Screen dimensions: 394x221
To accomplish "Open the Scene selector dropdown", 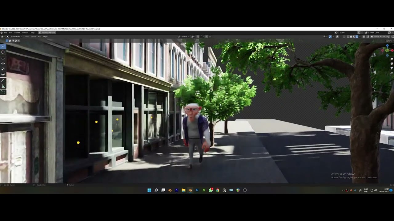I will pos(336,33).
